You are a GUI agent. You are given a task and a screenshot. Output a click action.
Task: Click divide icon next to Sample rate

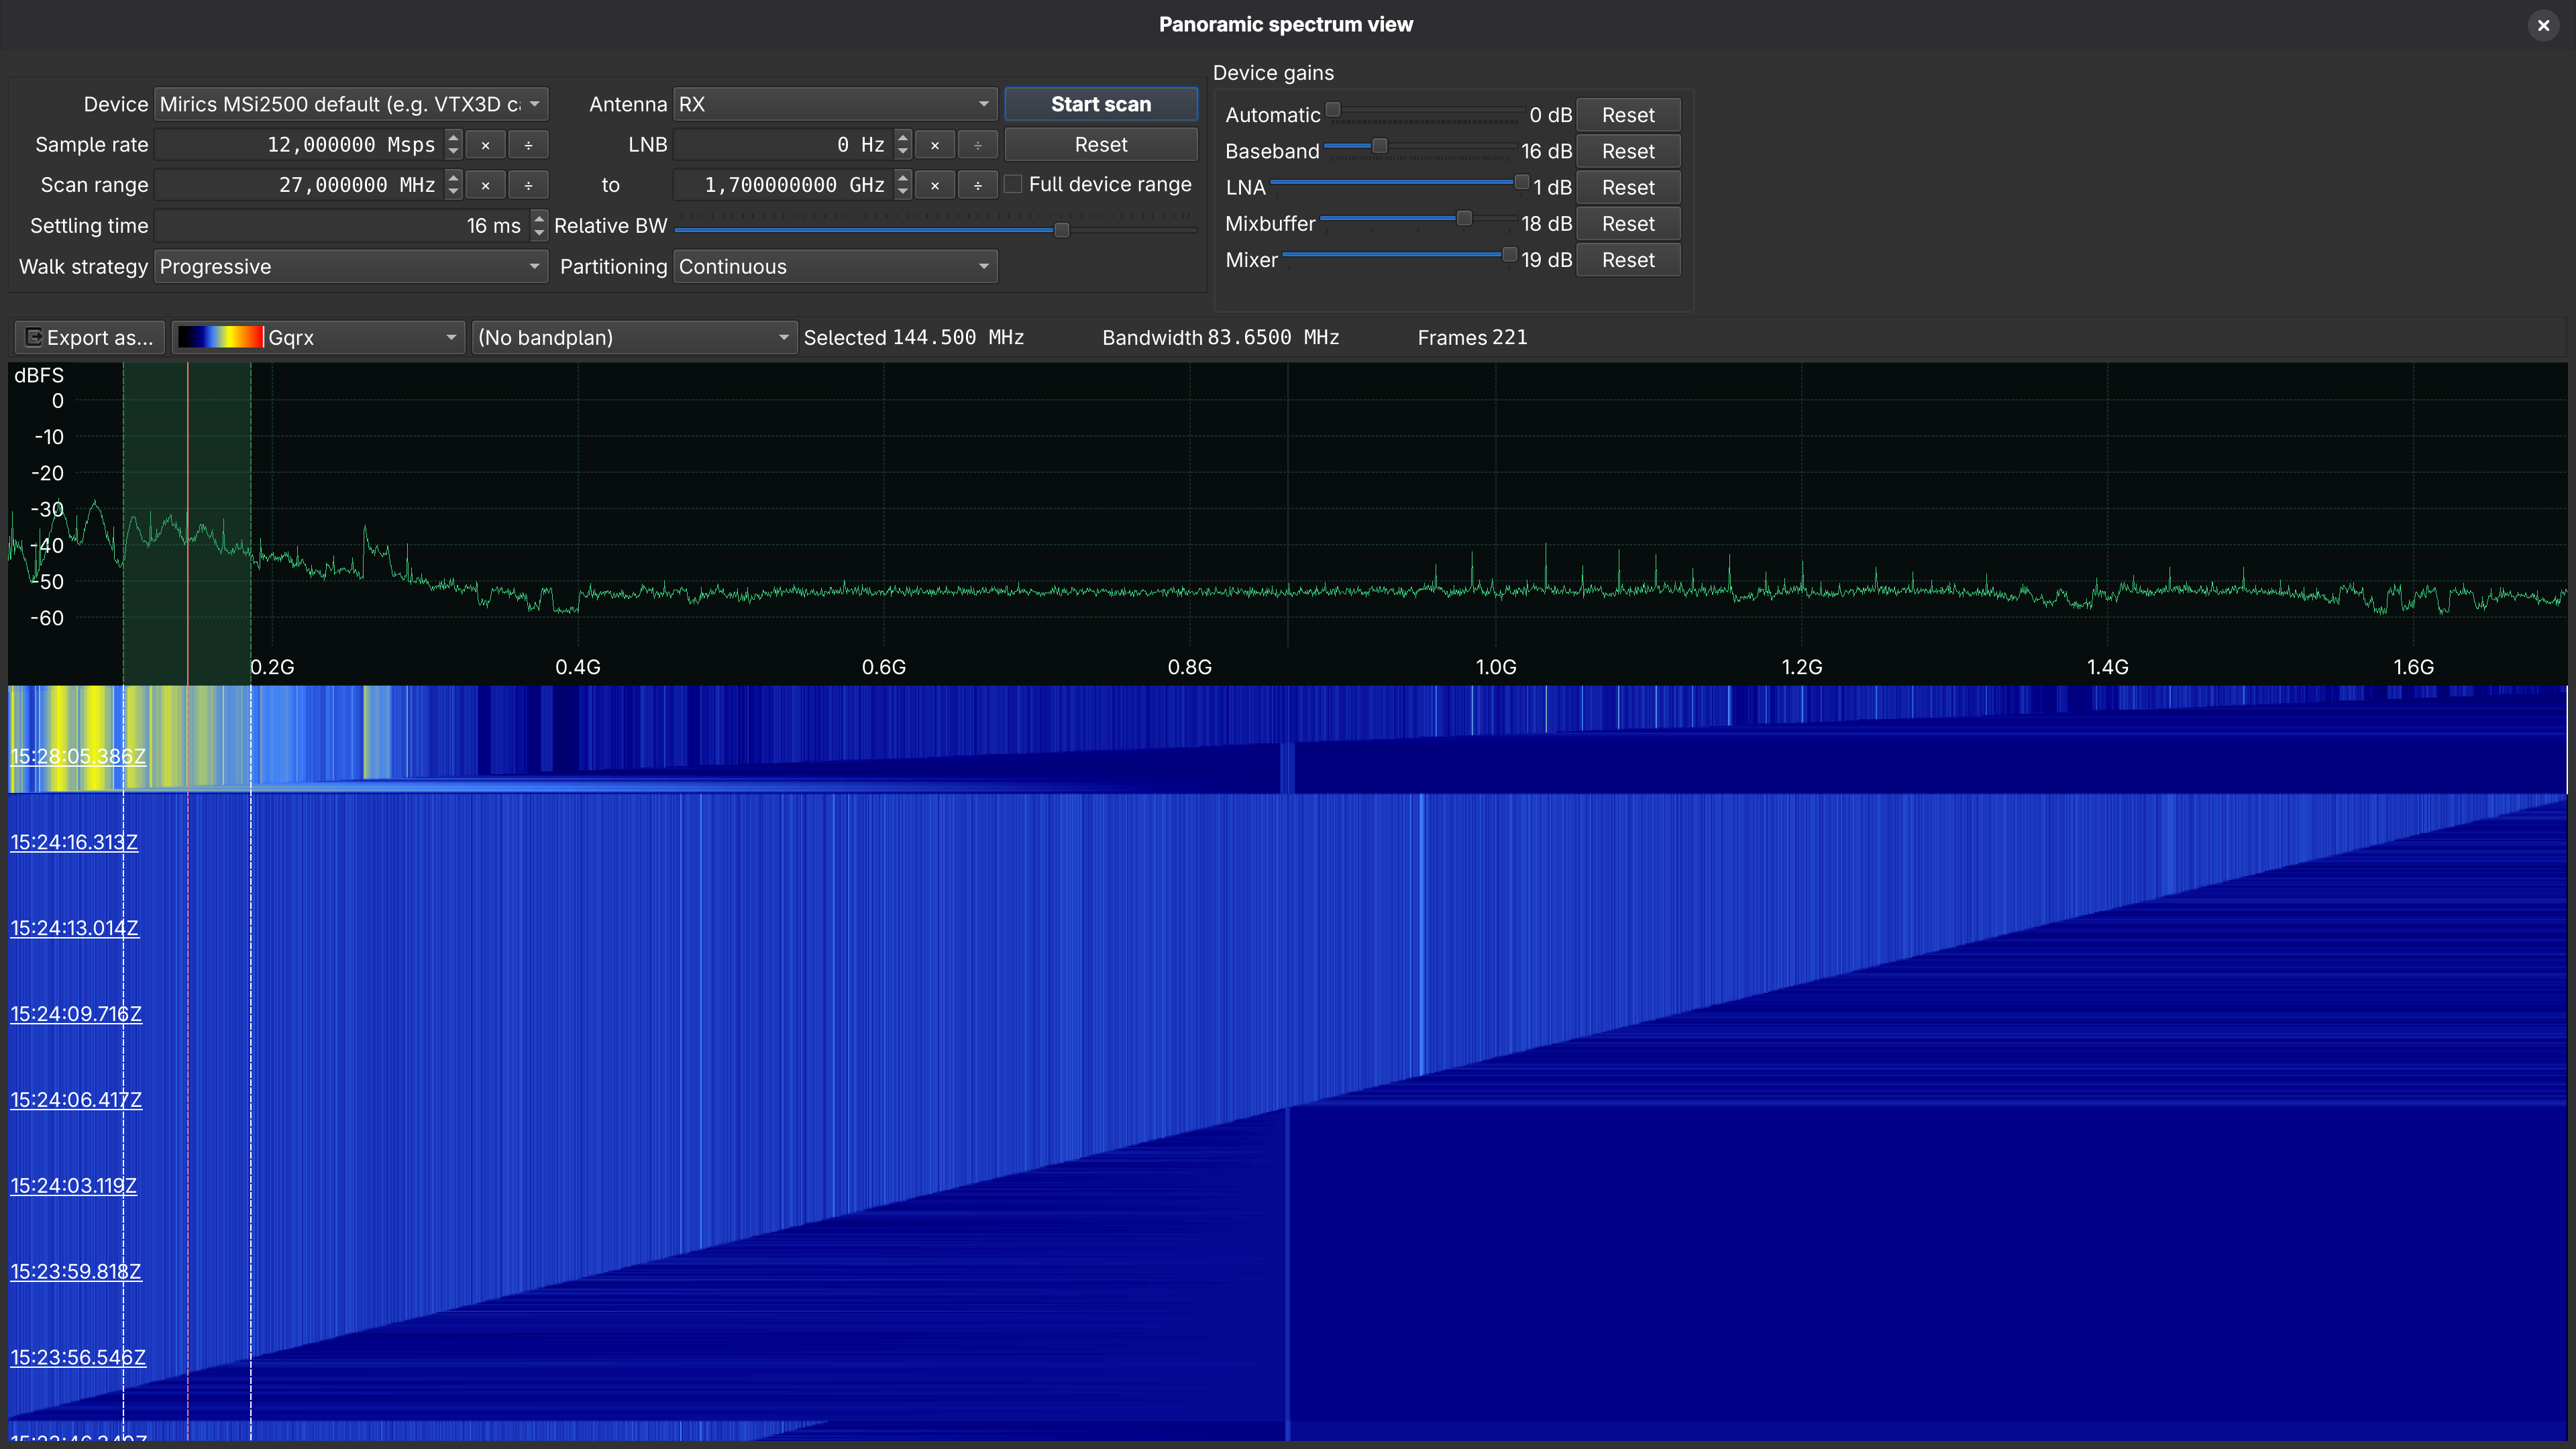[528, 145]
